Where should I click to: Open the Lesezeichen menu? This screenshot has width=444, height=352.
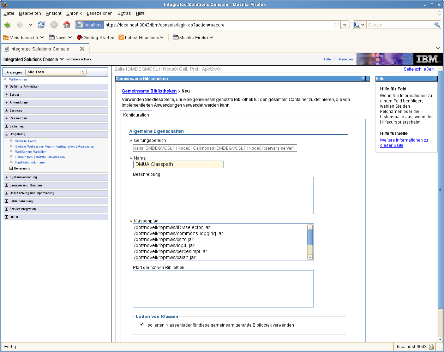[100, 13]
